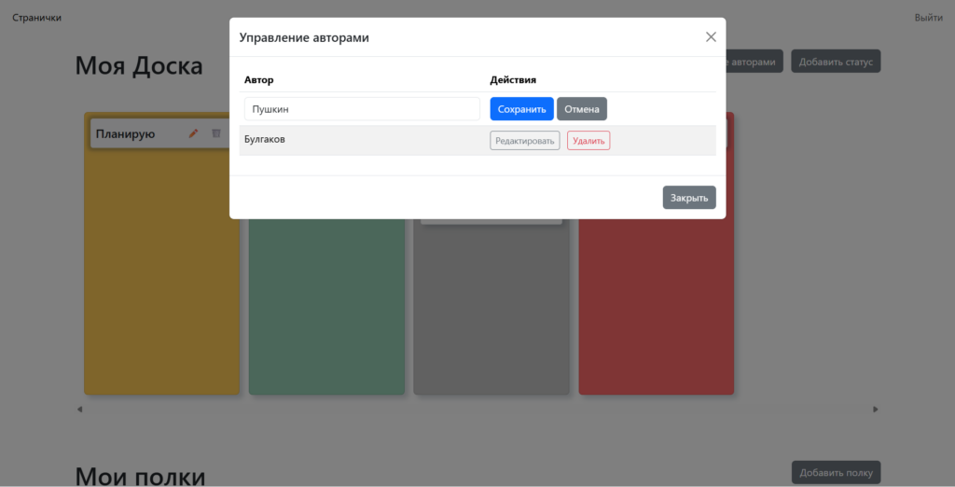Log out using Выйти link
The width and height of the screenshot is (955, 487).
[928, 18]
